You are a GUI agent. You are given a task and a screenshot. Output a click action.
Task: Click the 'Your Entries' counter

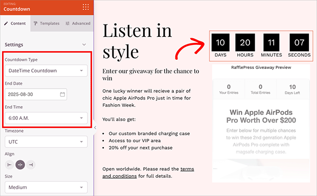229,89
